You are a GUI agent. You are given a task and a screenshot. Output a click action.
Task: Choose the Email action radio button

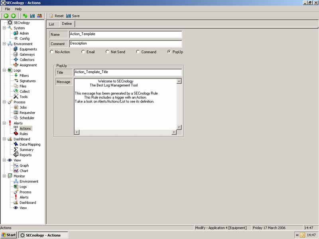pyautogui.click(x=83, y=52)
